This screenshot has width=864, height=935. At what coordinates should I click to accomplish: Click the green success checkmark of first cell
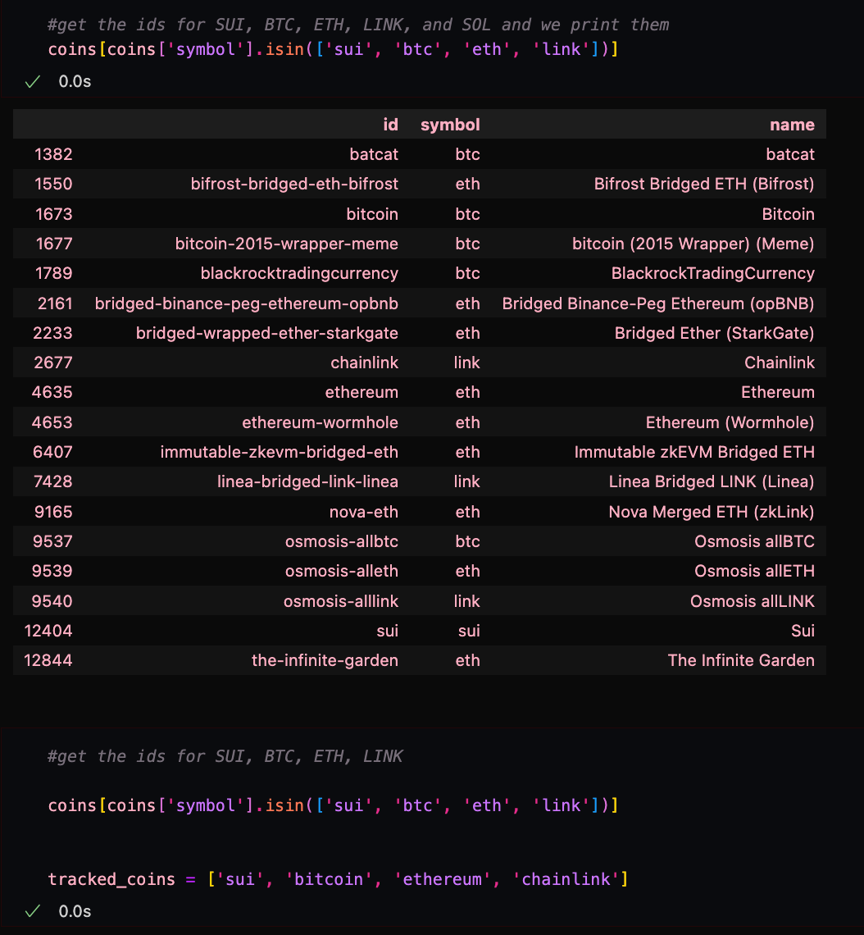[33, 82]
